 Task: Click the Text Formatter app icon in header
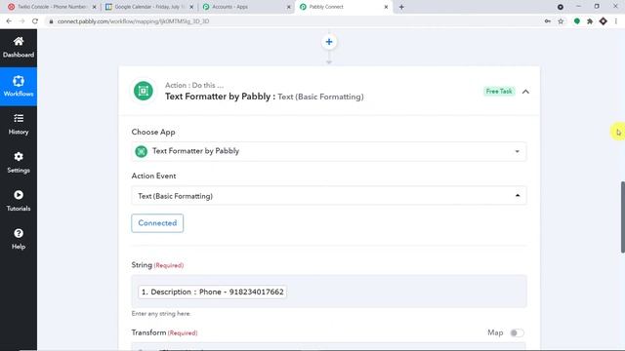144,91
